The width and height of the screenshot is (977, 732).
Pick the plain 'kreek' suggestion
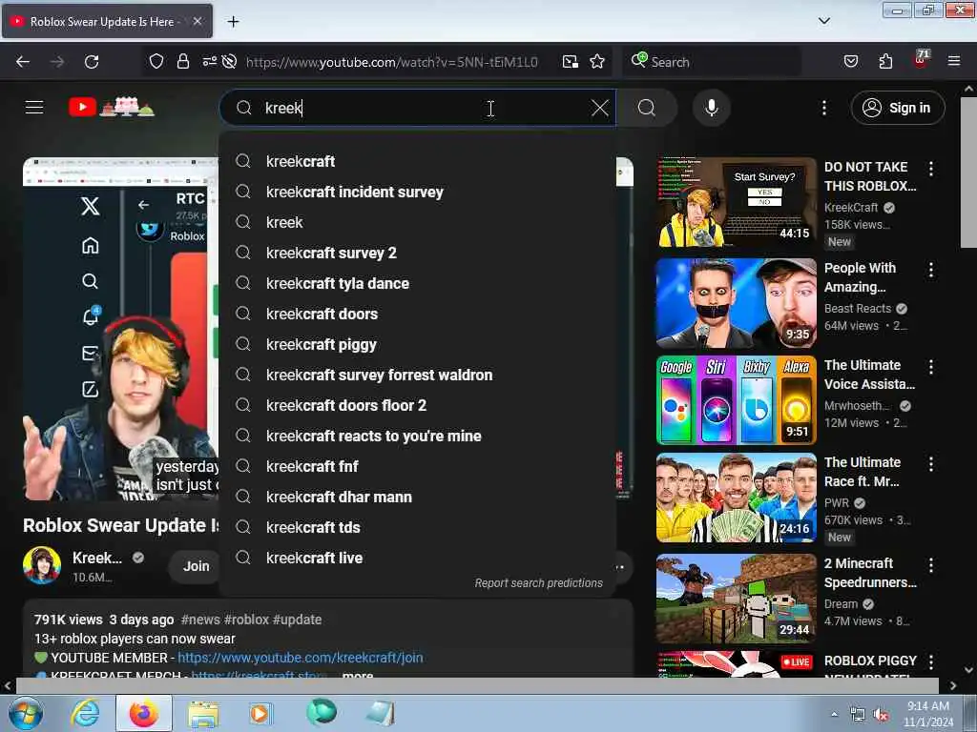click(x=418, y=222)
